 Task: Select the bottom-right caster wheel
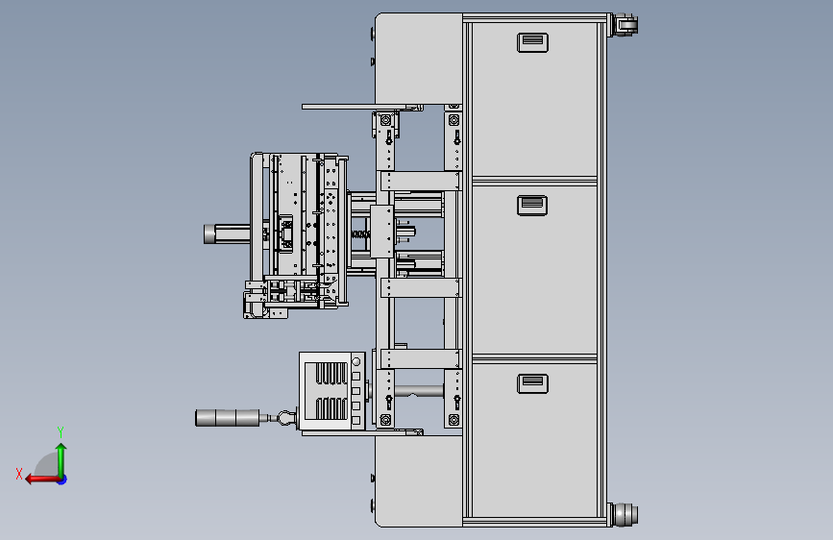pos(624,514)
